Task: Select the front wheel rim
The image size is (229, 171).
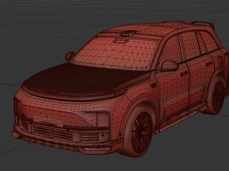Action: click(x=142, y=133)
